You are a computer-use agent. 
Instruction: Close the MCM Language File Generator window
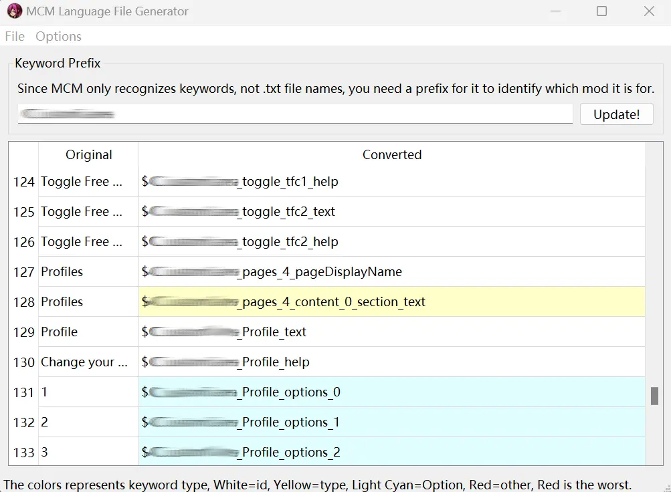tap(649, 11)
